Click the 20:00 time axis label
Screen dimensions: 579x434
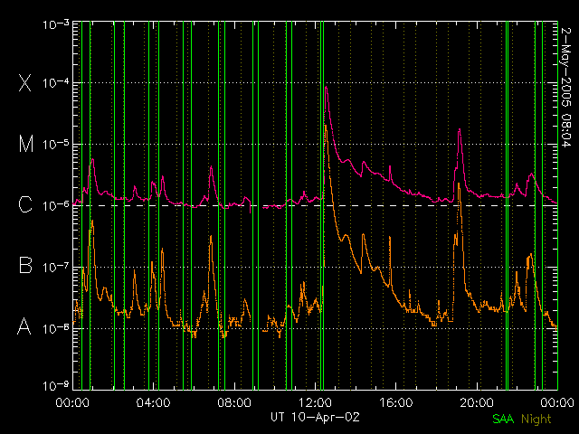click(x=477, y=402)
